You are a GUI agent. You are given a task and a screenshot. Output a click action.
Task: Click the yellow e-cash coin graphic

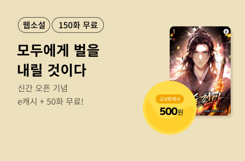coord(170,108)
